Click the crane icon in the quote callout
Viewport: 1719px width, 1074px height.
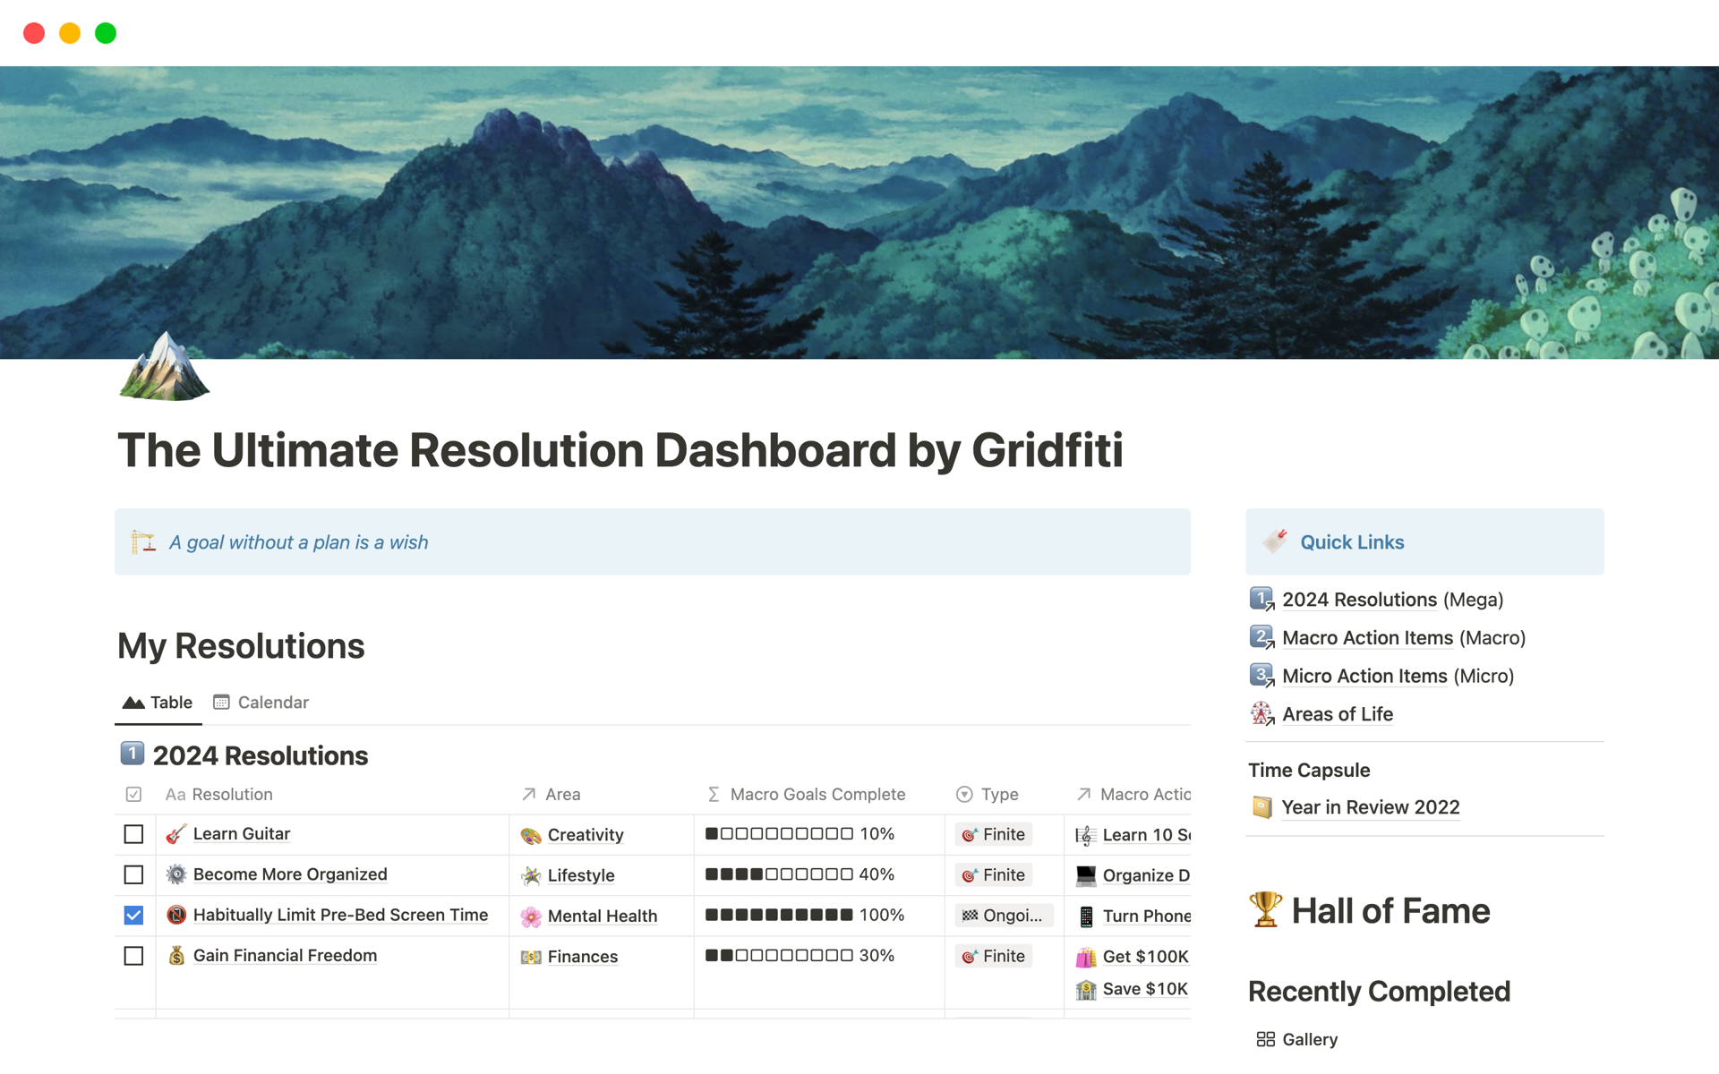(143, 542)
